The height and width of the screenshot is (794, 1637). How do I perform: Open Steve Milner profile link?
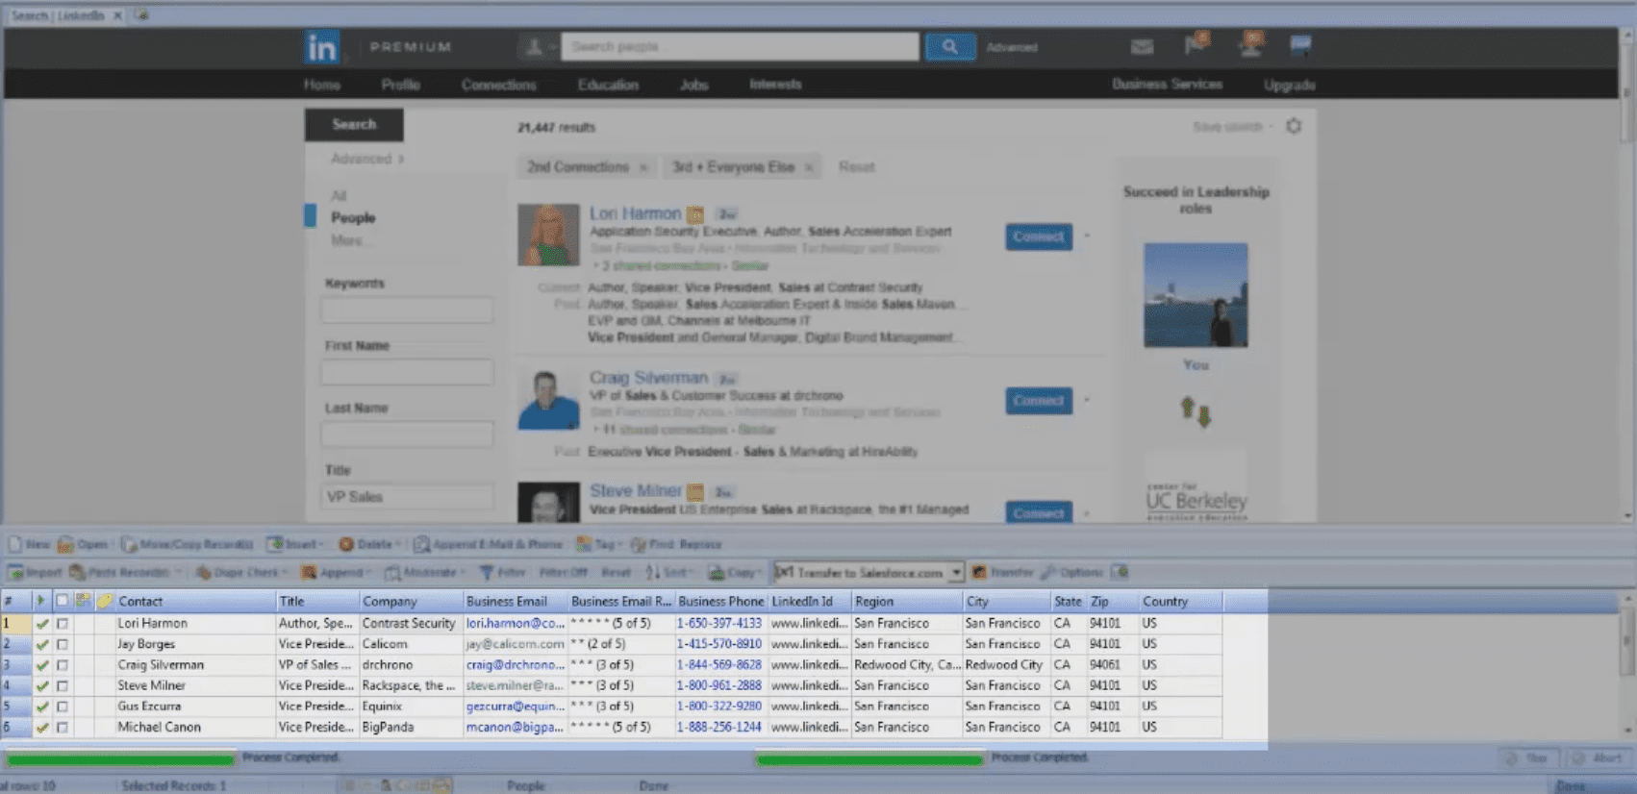tap(635, 491)
